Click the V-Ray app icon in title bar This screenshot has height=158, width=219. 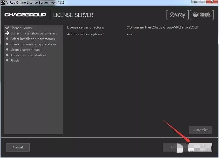[x=3, y=3]
